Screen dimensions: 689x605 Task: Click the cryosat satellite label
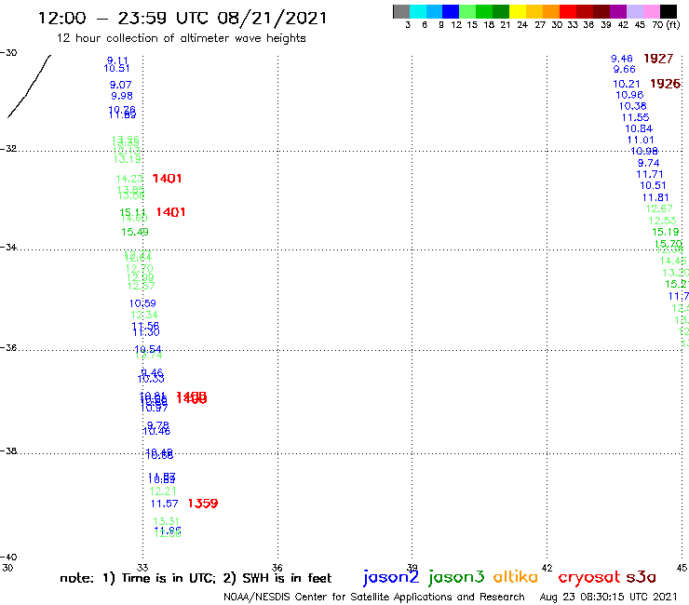coord(588,578)
